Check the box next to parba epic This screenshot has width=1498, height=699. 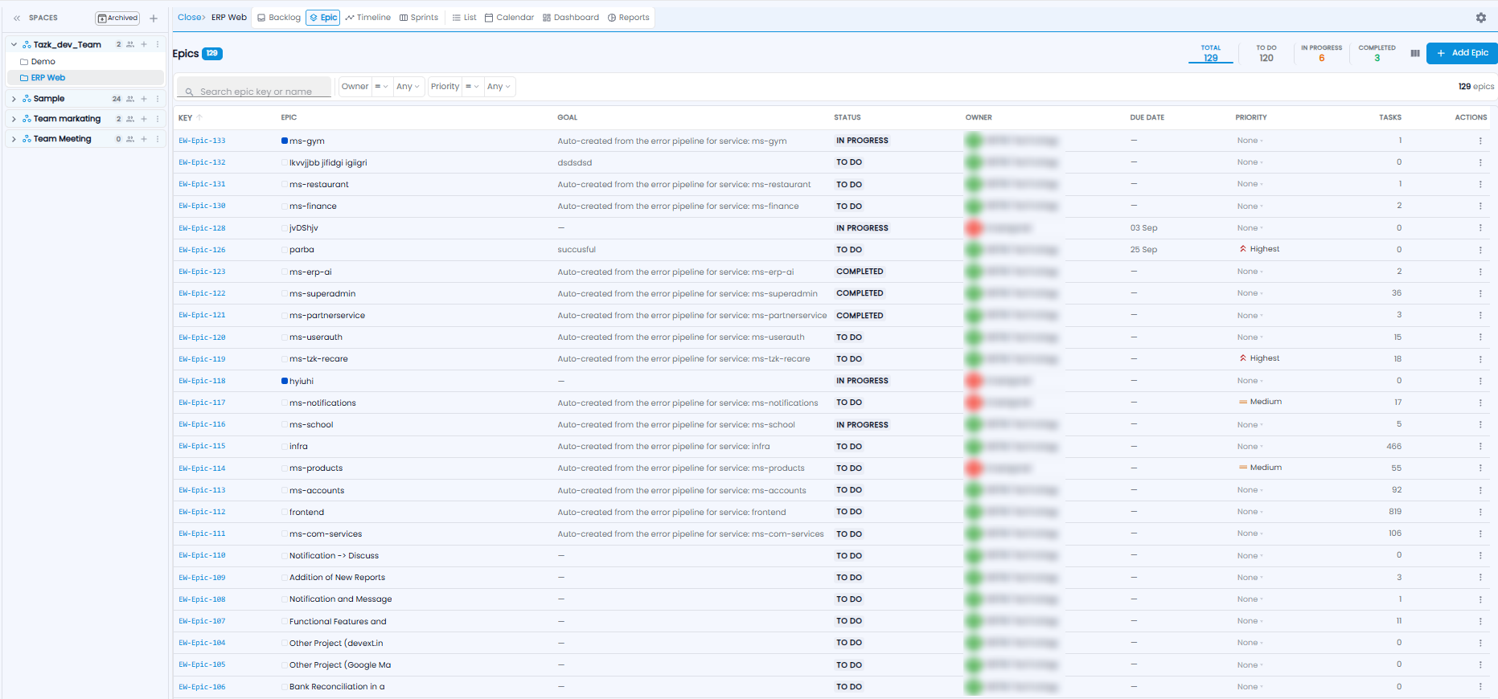point(285,250)
